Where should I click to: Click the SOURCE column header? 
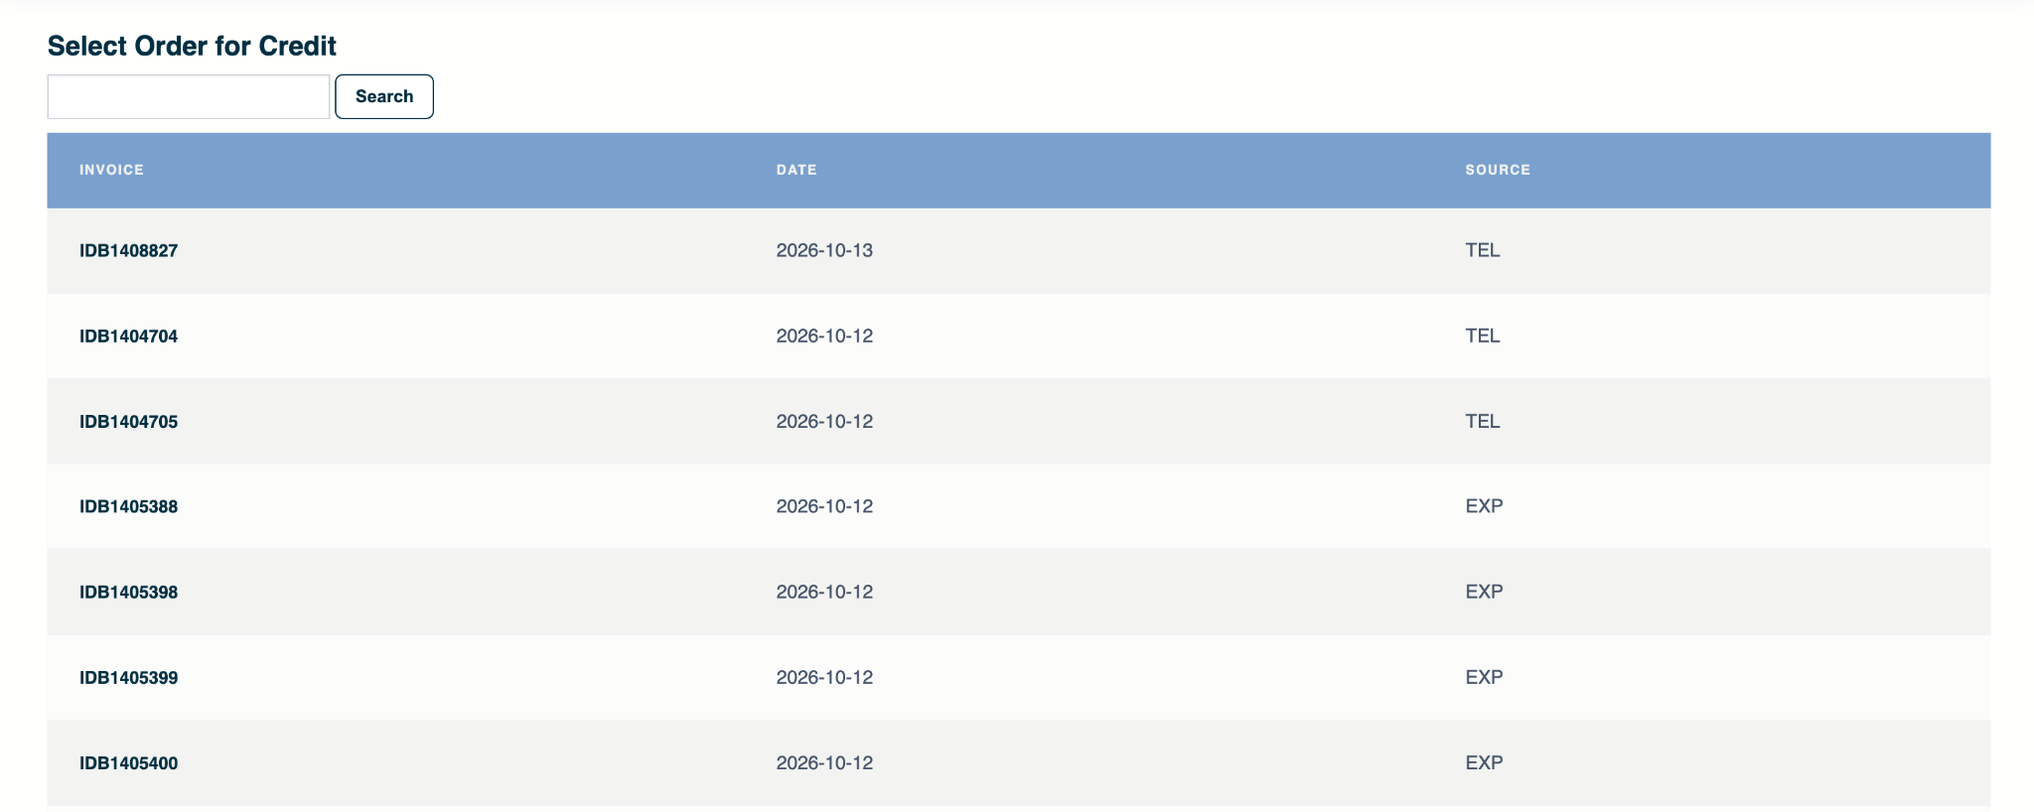(1498, 170)
